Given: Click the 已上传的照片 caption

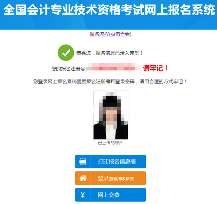Looking at the screenshot, I should 111,142.
